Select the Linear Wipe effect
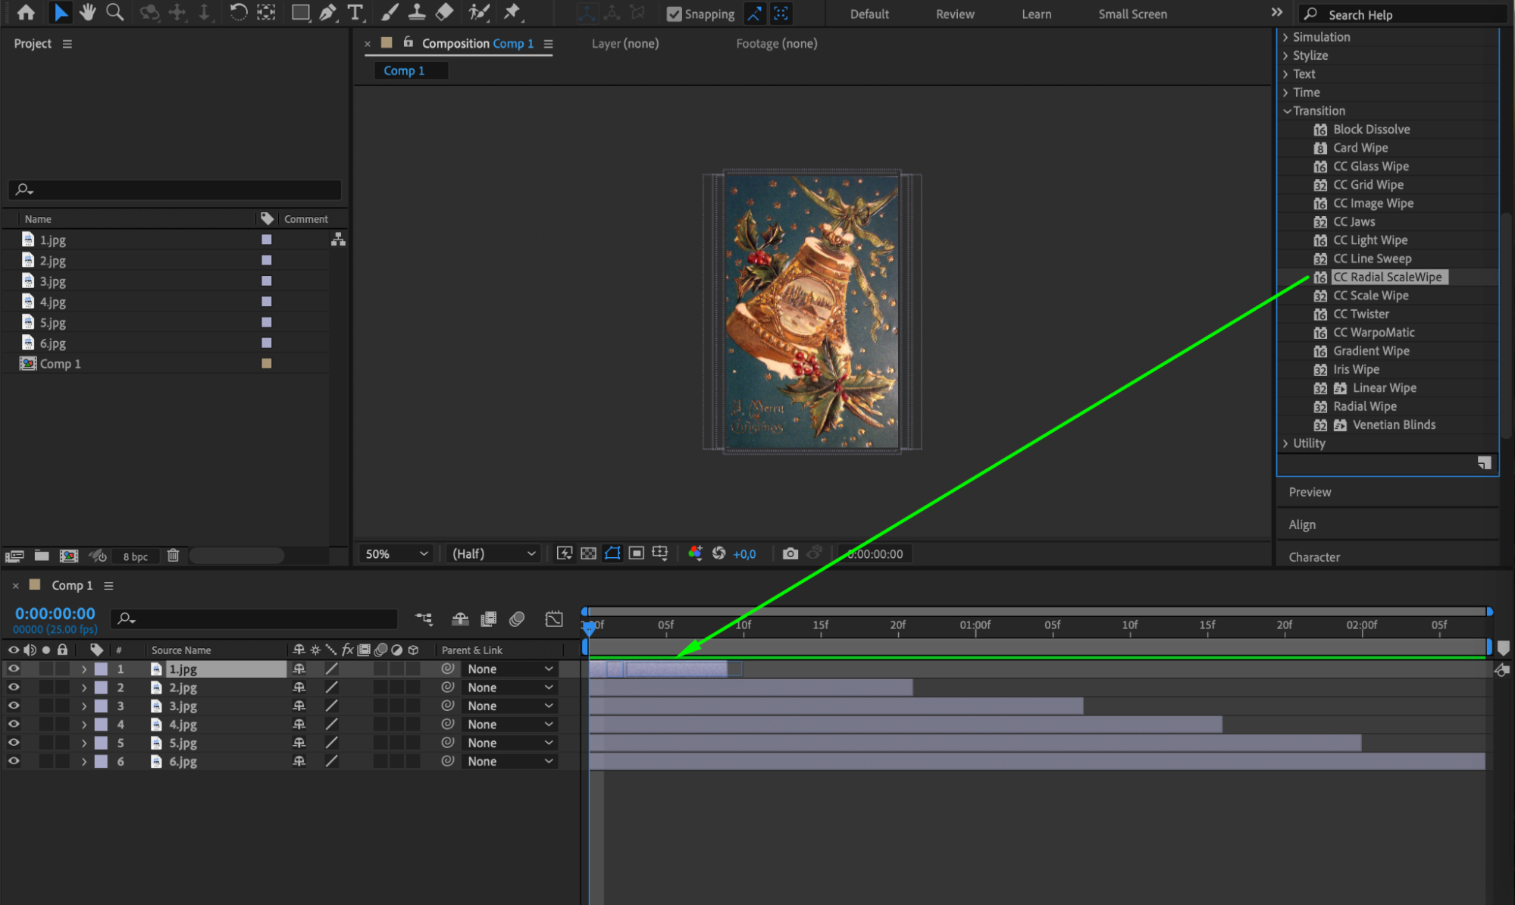The height and width of the screenshot is (905, 1515). click(1384, 387)
